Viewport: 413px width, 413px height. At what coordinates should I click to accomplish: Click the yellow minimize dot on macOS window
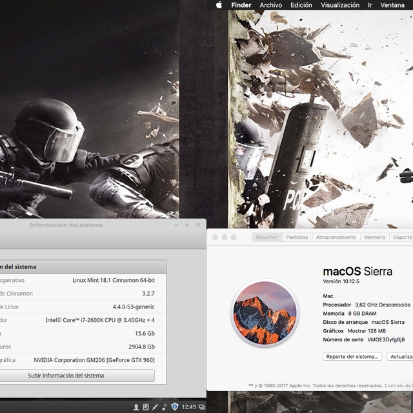(x=225, y=237)
